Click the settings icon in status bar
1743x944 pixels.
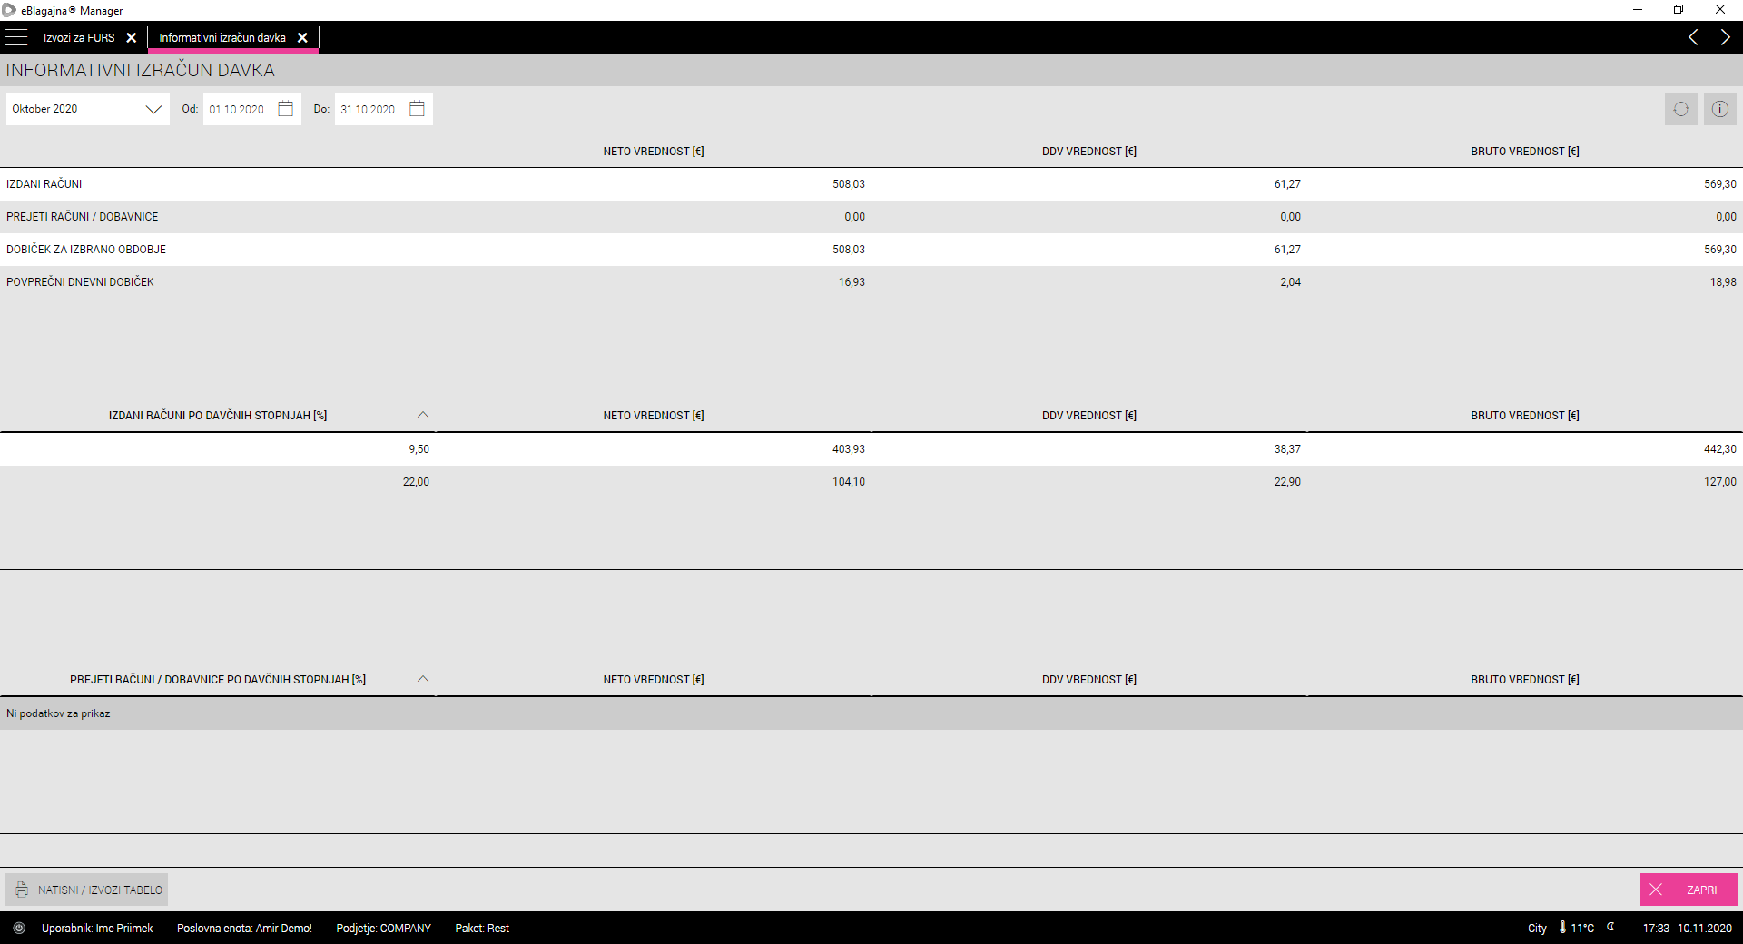(x=19, y=928)
